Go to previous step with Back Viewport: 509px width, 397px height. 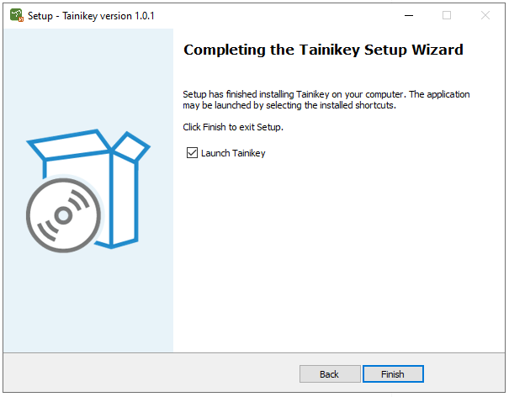point(329,373)
